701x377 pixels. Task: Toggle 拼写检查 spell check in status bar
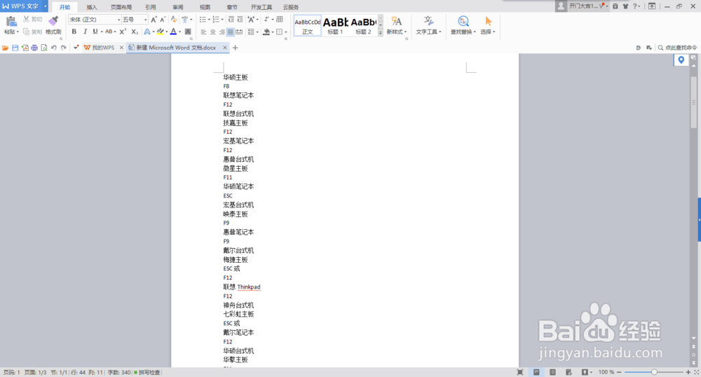147,372
